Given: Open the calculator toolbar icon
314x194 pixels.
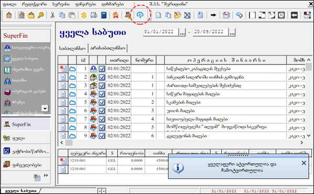Looking at the screenshot, I should coord(104,15).
